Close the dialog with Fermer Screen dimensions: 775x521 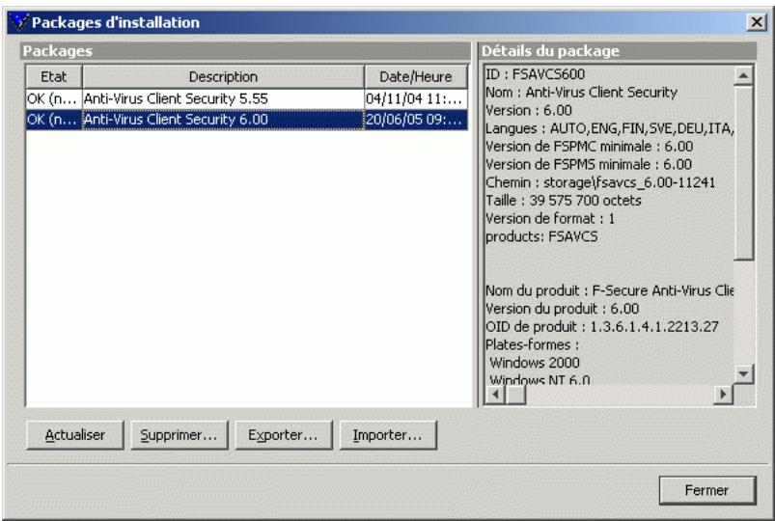[x=706, y=490]
